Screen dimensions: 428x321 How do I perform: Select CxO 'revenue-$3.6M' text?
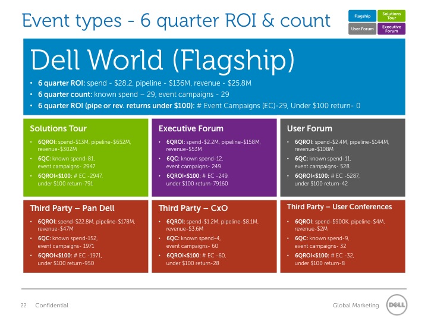[x=185, y=229]
